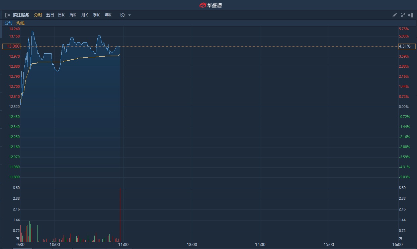Click the 10:00 time axis label
Viewport: 417px width, 249px height.
[55, 245]
